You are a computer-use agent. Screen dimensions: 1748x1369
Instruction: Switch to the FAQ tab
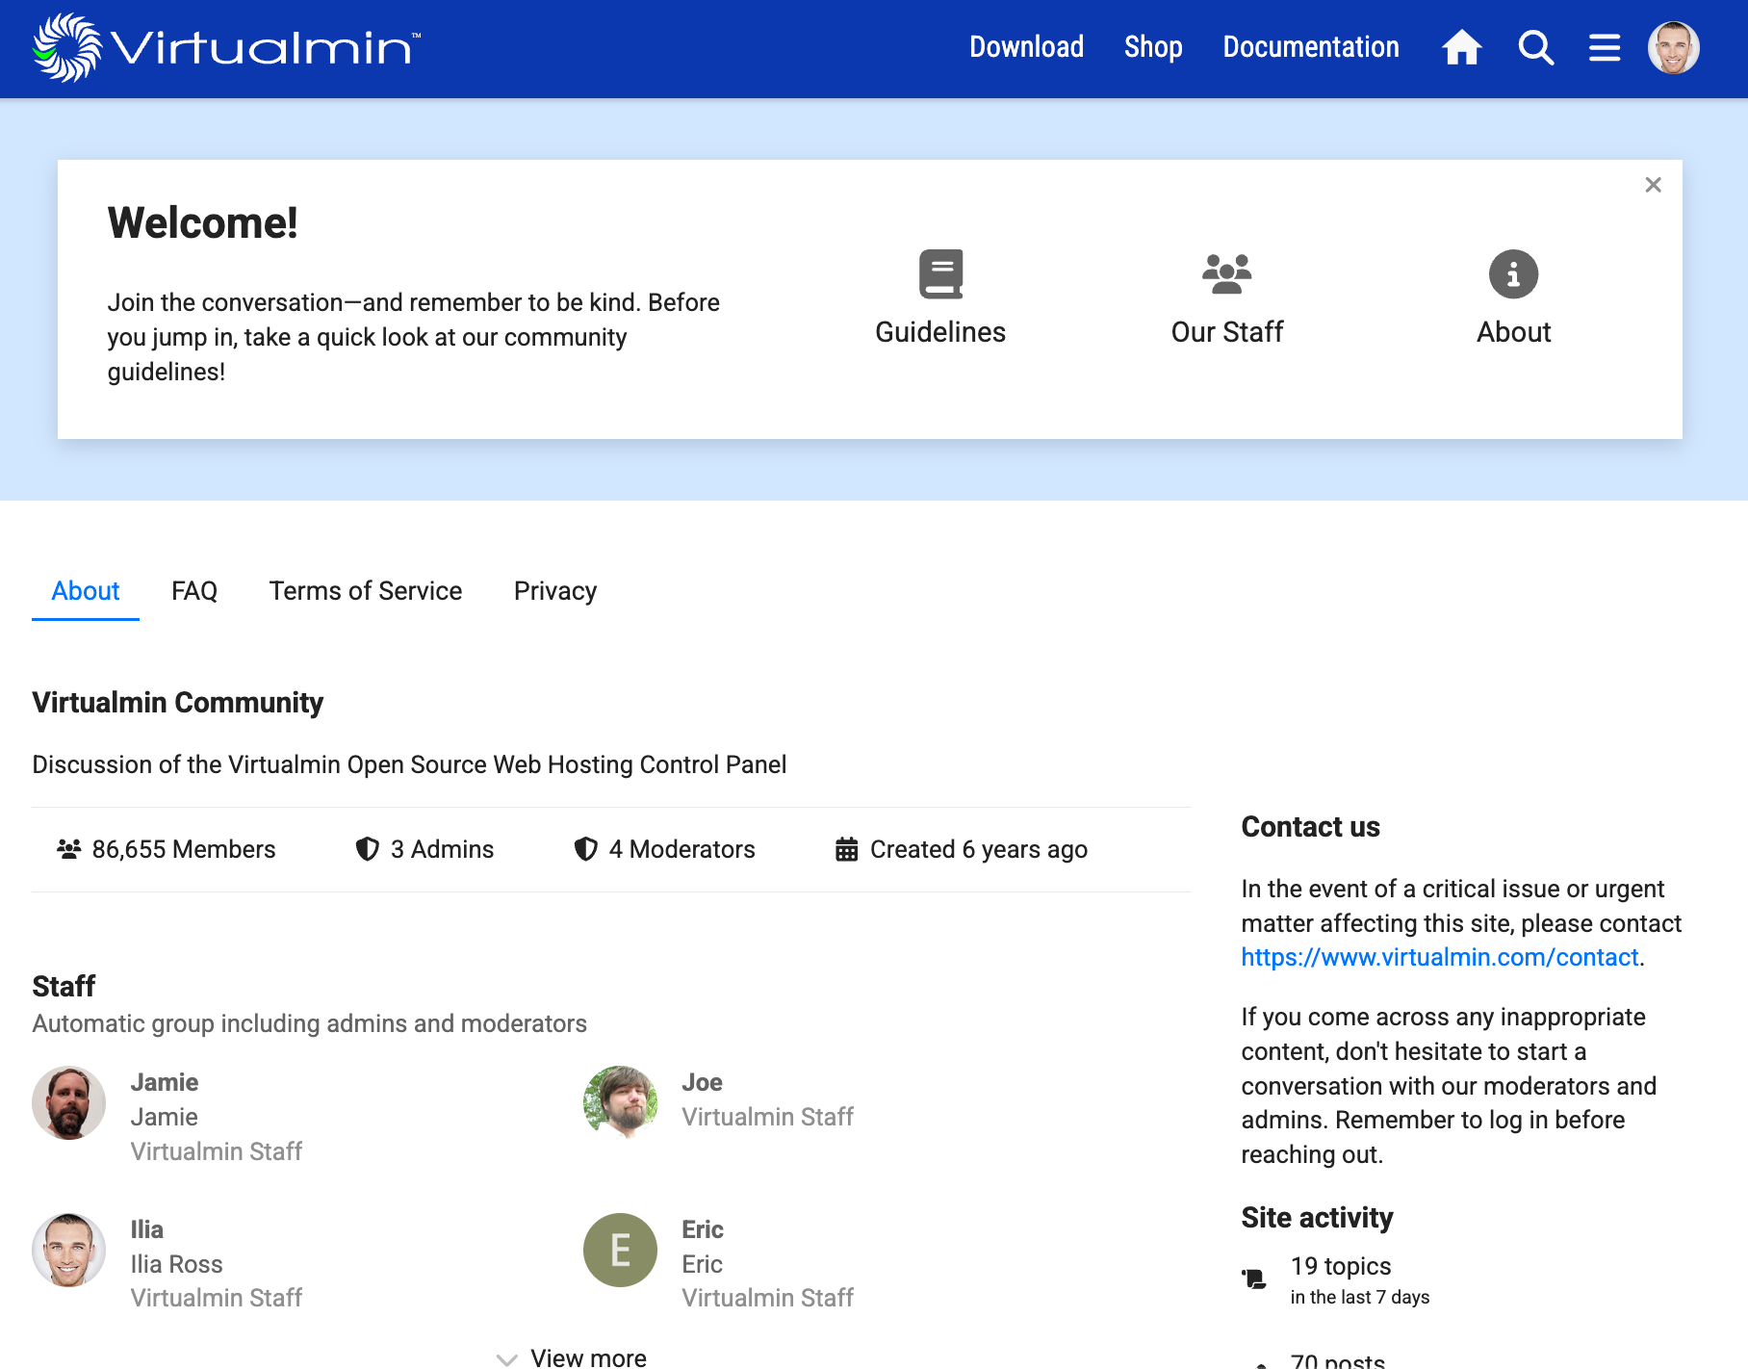coord(194,591)
